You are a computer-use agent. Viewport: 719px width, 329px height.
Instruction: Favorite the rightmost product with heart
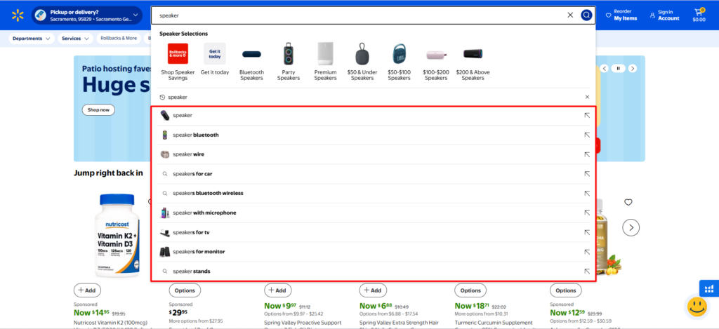(x=628, y=202)
